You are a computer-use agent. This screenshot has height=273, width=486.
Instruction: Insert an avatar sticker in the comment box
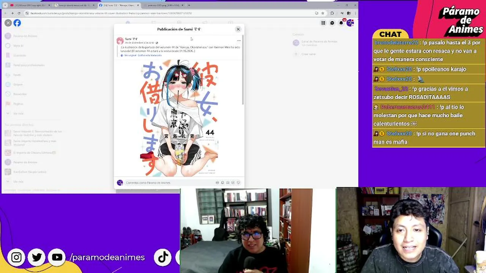coord(217,183)
